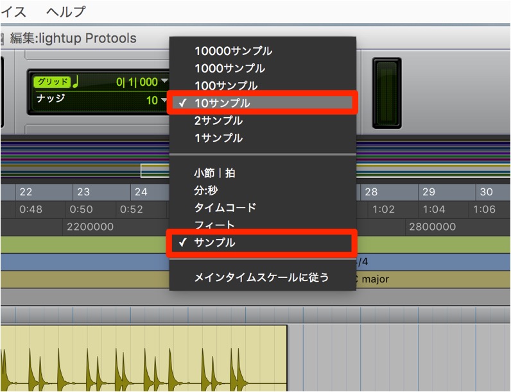The width and height of the screenshot is (511, 392).
Task: Click the universe view framing rectangle
Action: (155, 170)
